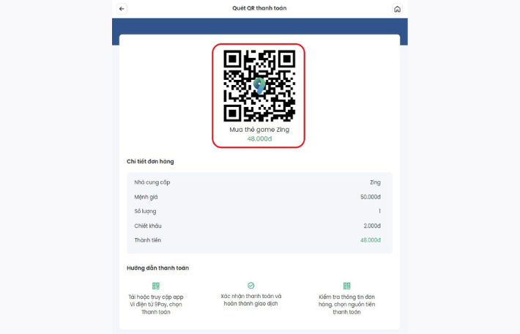Click the back arrow button
This screenshot has width=520, height=334.
pyautogui.click(x=122, y=9)
